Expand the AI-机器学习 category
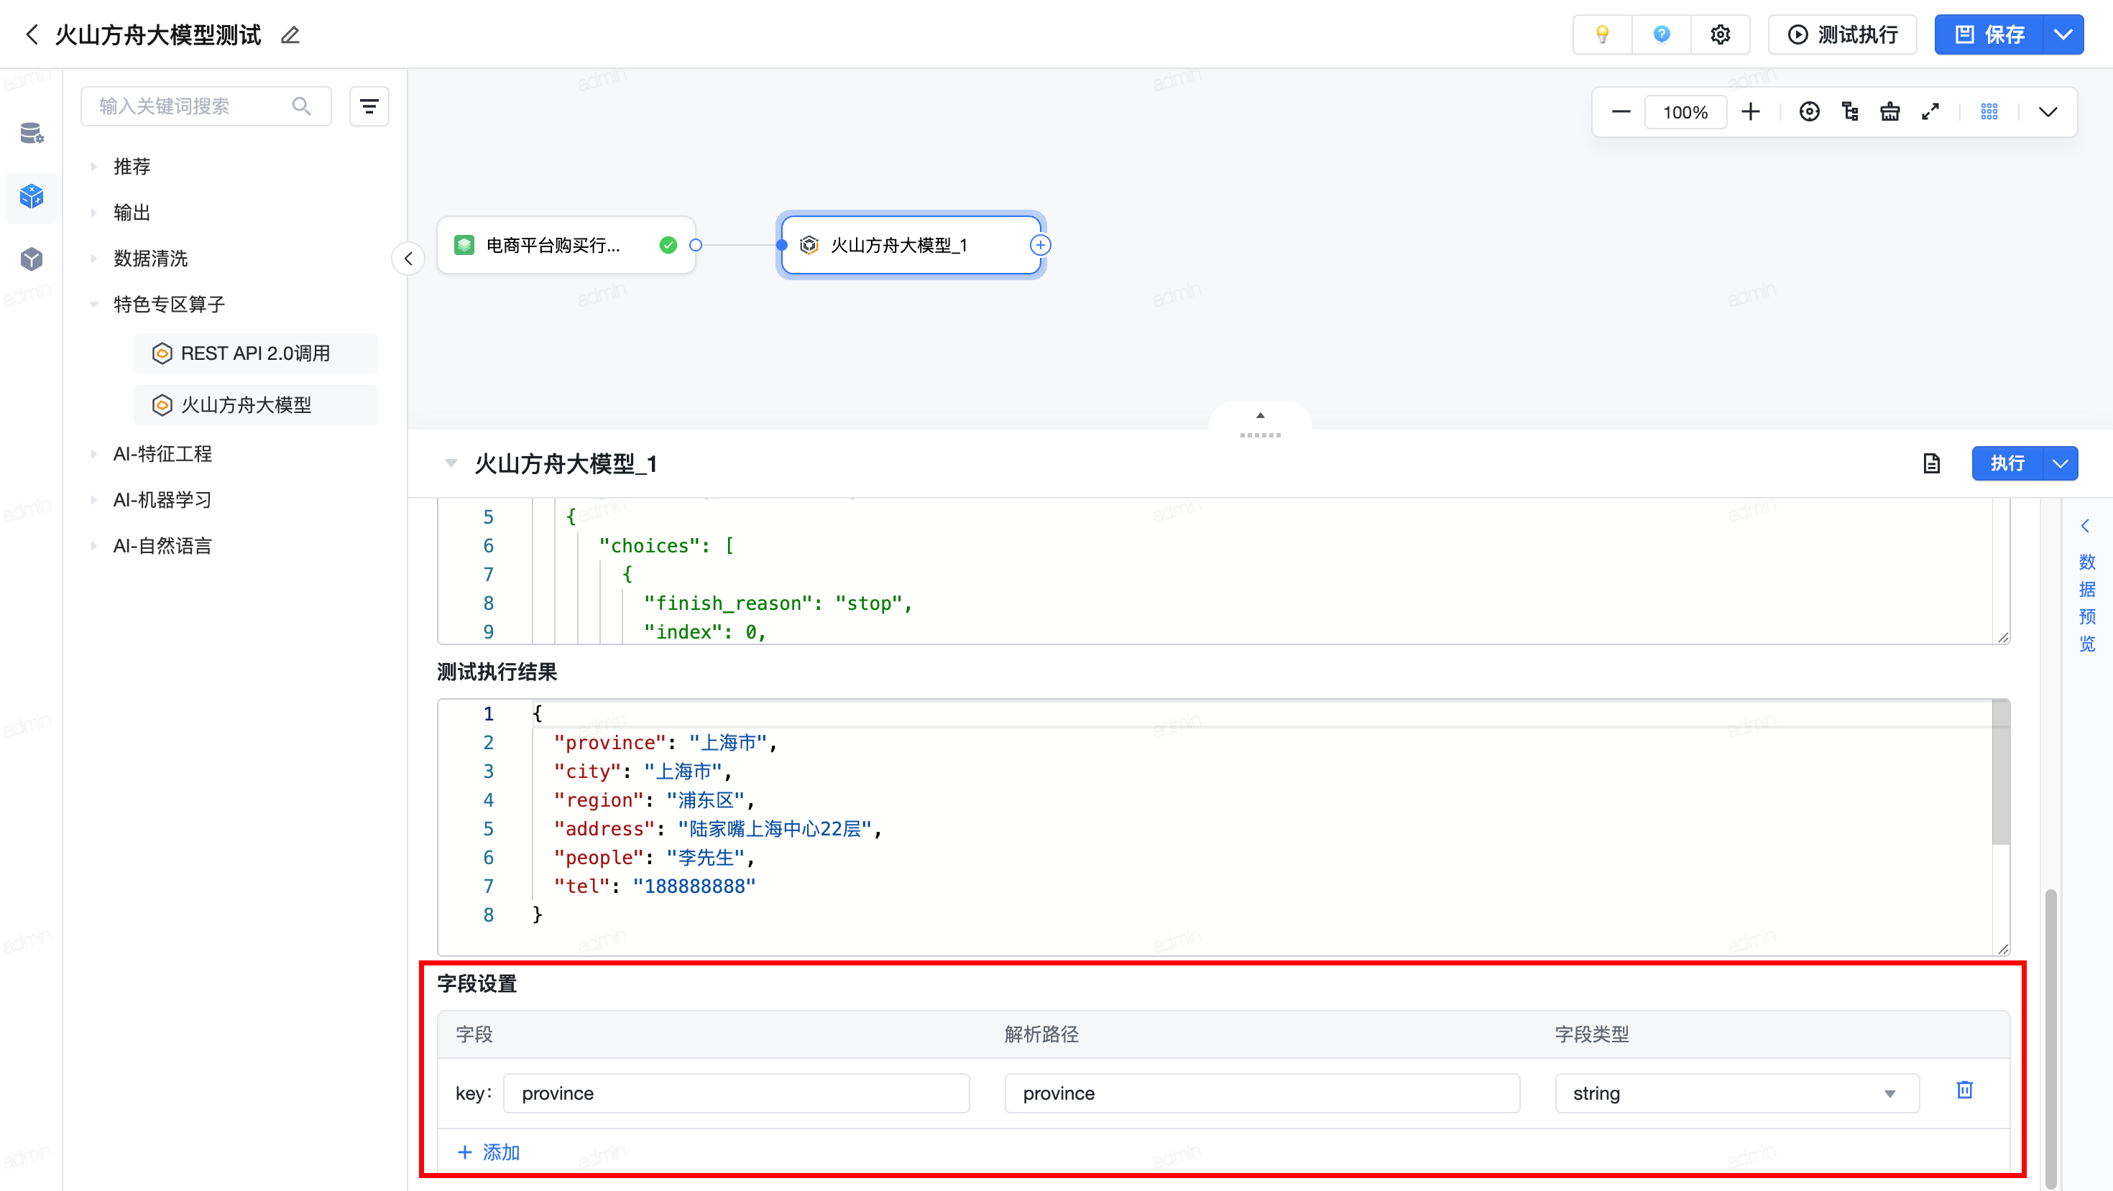The width and height of the screenshot is (2113, 1191). pos(162,500)
